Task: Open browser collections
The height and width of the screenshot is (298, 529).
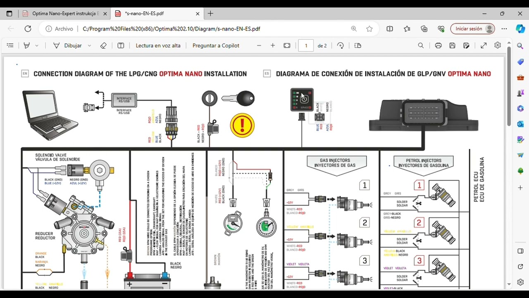Action: 424,29
